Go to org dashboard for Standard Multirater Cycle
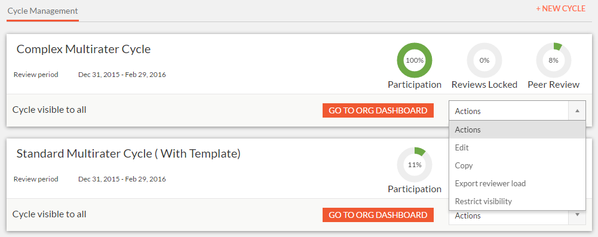Screen dimensions: 598x237 coord(378,215)
